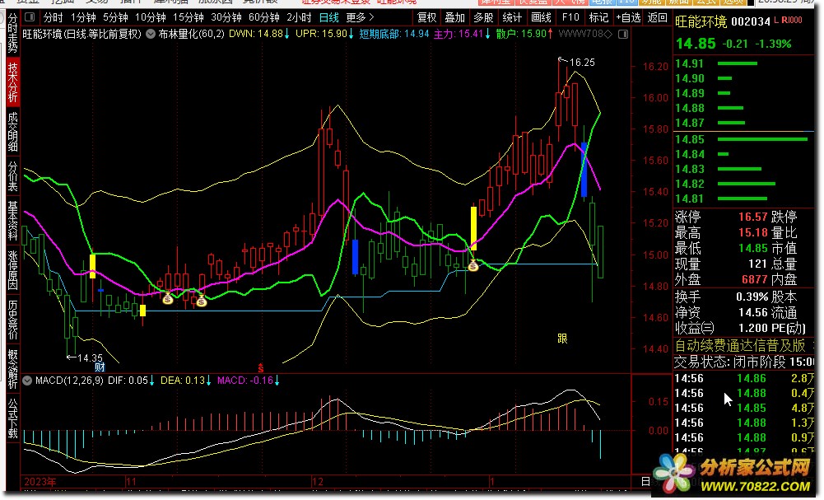Image resolution: width=824 pixels, height=500 pixels.
Task: Click the money bag signal icon near 14.94 line
Action: (473, 265)
